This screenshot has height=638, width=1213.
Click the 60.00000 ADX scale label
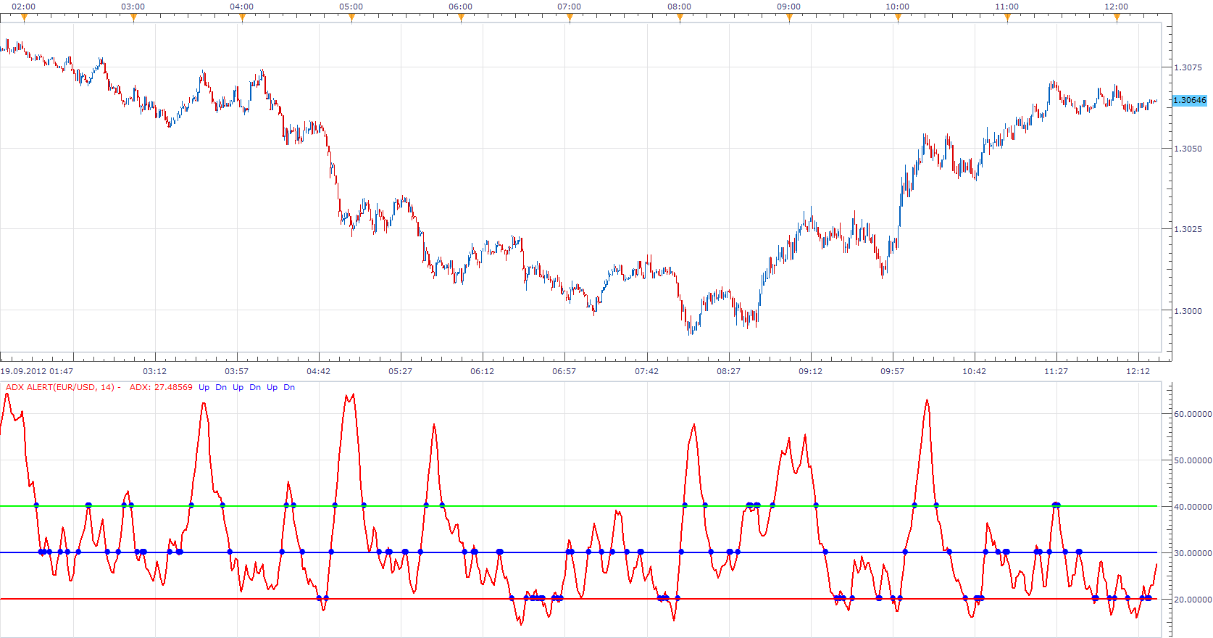[x=1193, y=414]
